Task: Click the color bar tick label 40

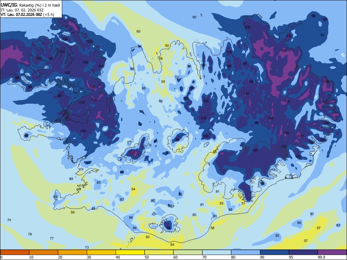Action: click(118, 257)
